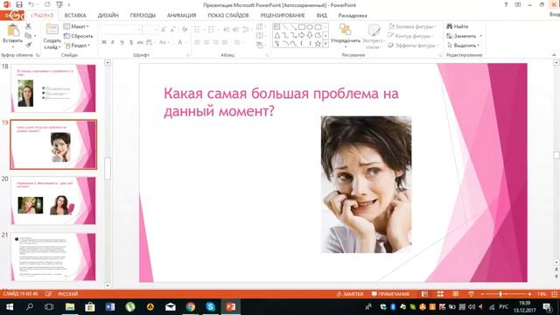Adjust the zoom slider handle

[x=500, y=294]
